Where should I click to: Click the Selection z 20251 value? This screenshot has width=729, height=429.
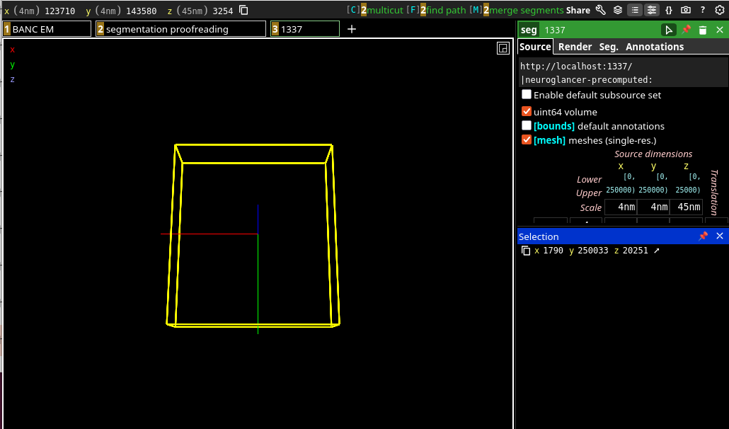point(635,251)
